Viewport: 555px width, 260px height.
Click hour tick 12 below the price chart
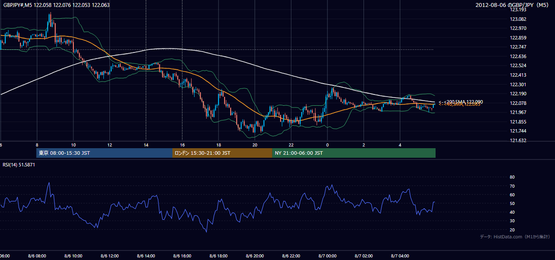click(110, 145)
